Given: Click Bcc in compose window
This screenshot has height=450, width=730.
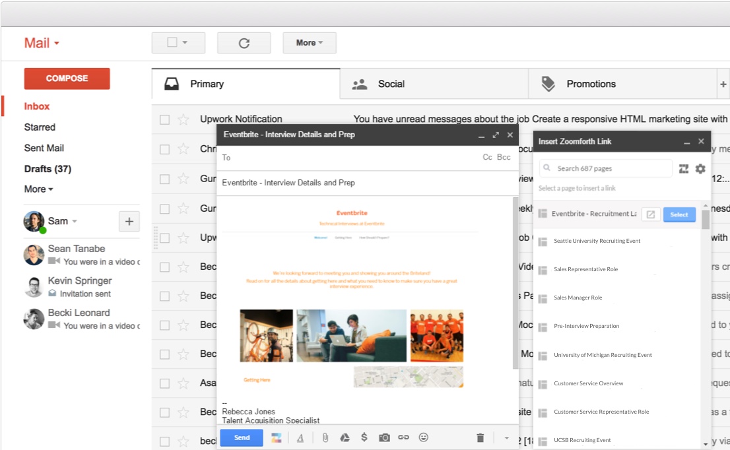Looking at the screenshot, I should click(x=504, y=157).
